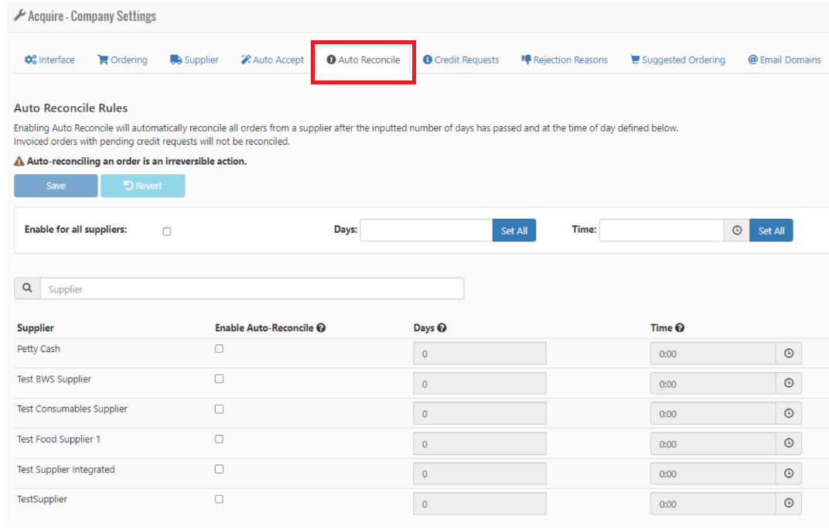Tick the Enable for all suppliers checkbox
This screenshot has width=829, height=530.
(167, 231)
